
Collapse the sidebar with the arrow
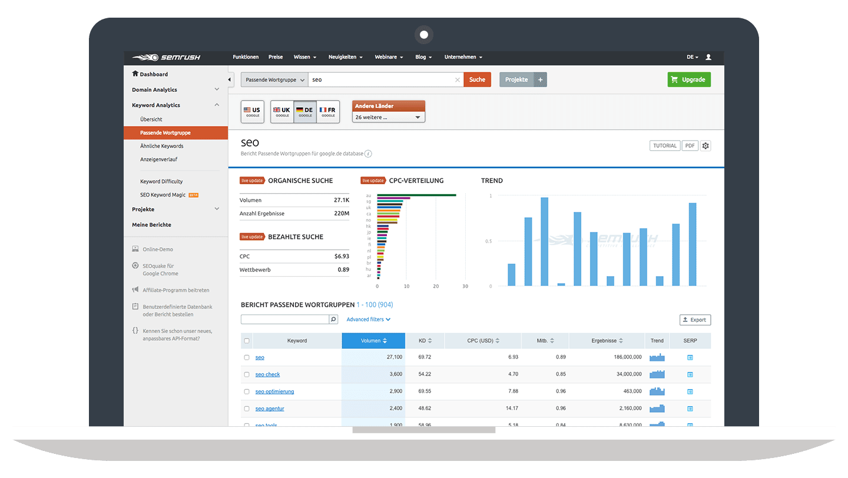click(230, 80)
